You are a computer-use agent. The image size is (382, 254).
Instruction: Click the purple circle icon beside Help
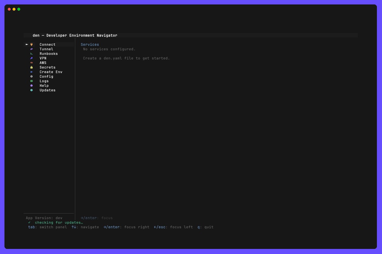tap(32, 86)
